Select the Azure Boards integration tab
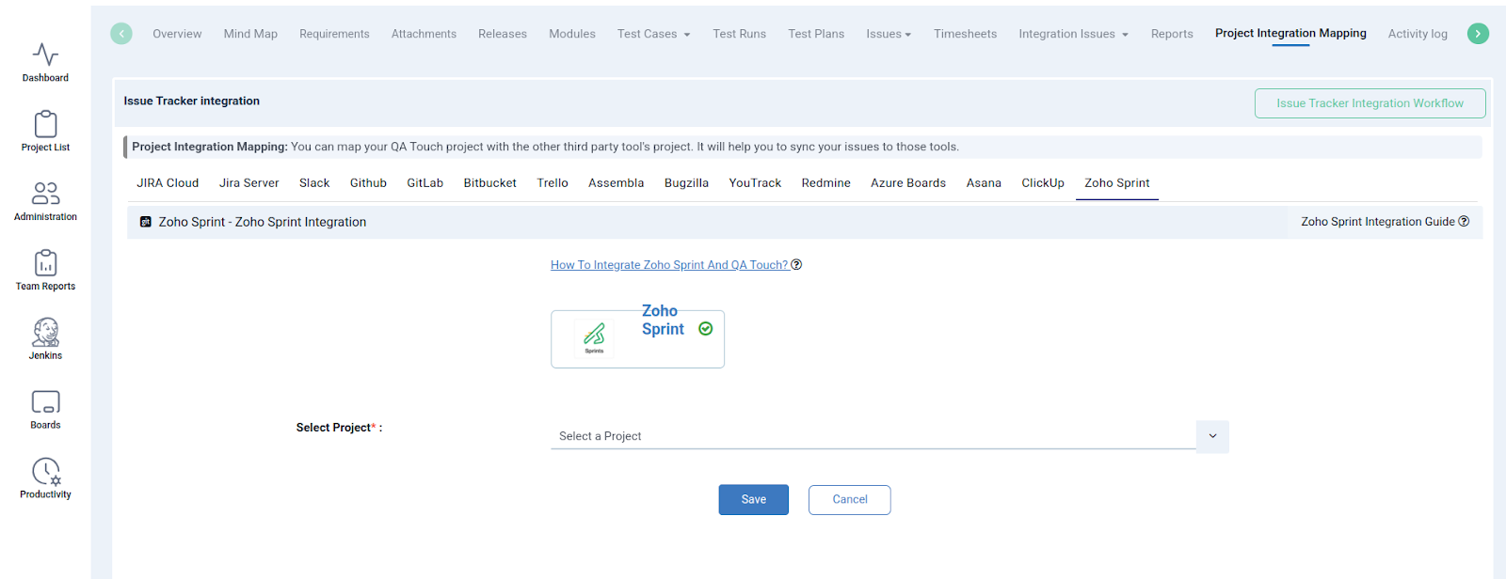 coord(908,183)
